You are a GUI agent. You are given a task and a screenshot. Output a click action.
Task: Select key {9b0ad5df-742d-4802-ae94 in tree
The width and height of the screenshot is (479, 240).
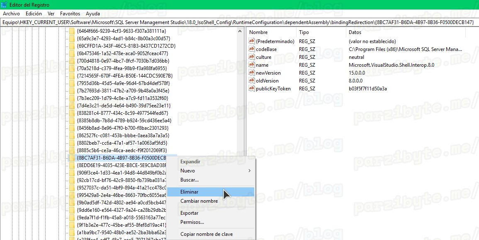[121, 202]
